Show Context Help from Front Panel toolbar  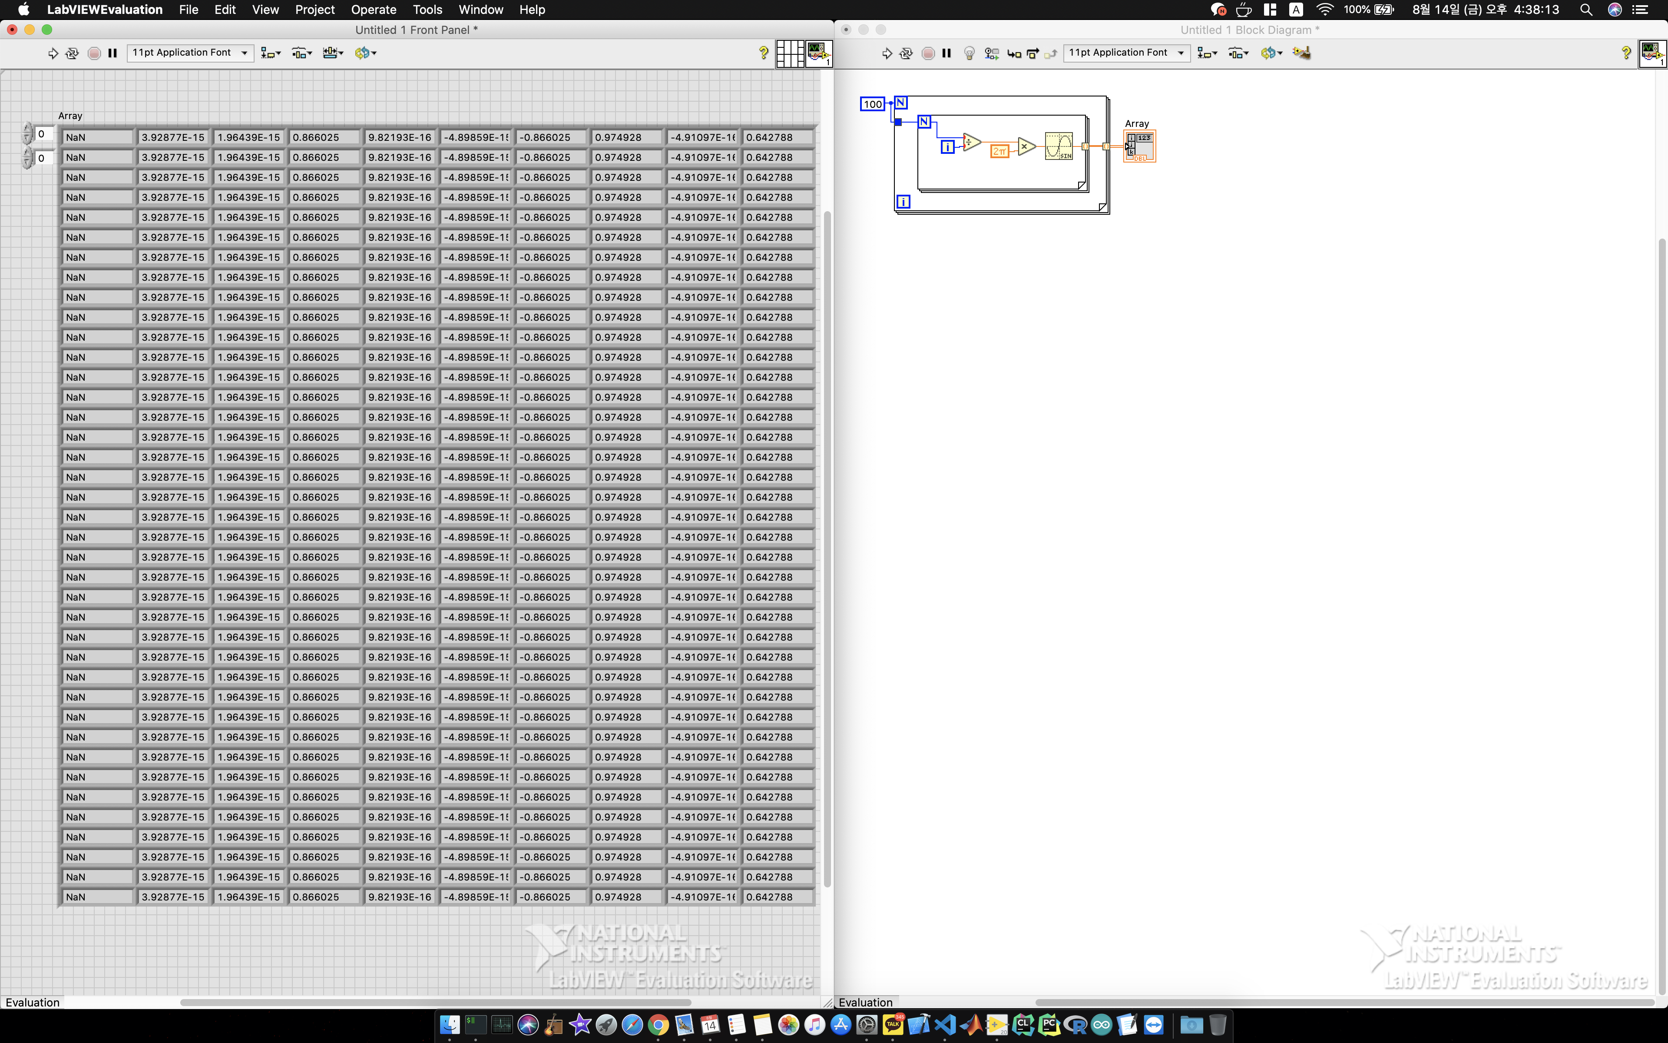763,53
